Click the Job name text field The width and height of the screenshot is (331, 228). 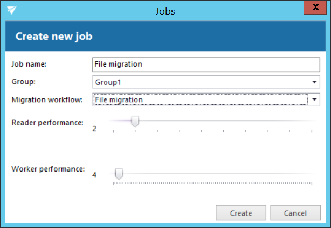point(206,65)
